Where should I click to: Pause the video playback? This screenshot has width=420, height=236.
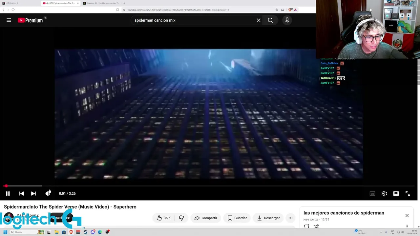tap(8, 193)
